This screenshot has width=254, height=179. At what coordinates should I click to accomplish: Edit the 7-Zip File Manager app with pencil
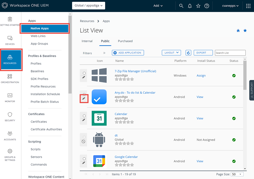(x=84, y=77)
